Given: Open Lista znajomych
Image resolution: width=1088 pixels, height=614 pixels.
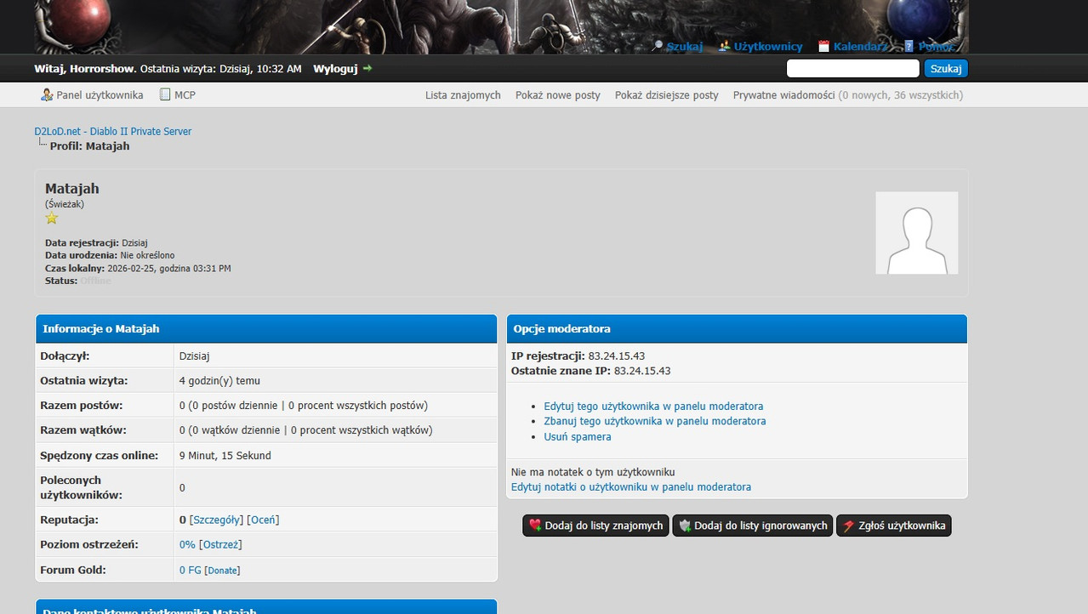Looking at the screenshot, I should point(463,95).
